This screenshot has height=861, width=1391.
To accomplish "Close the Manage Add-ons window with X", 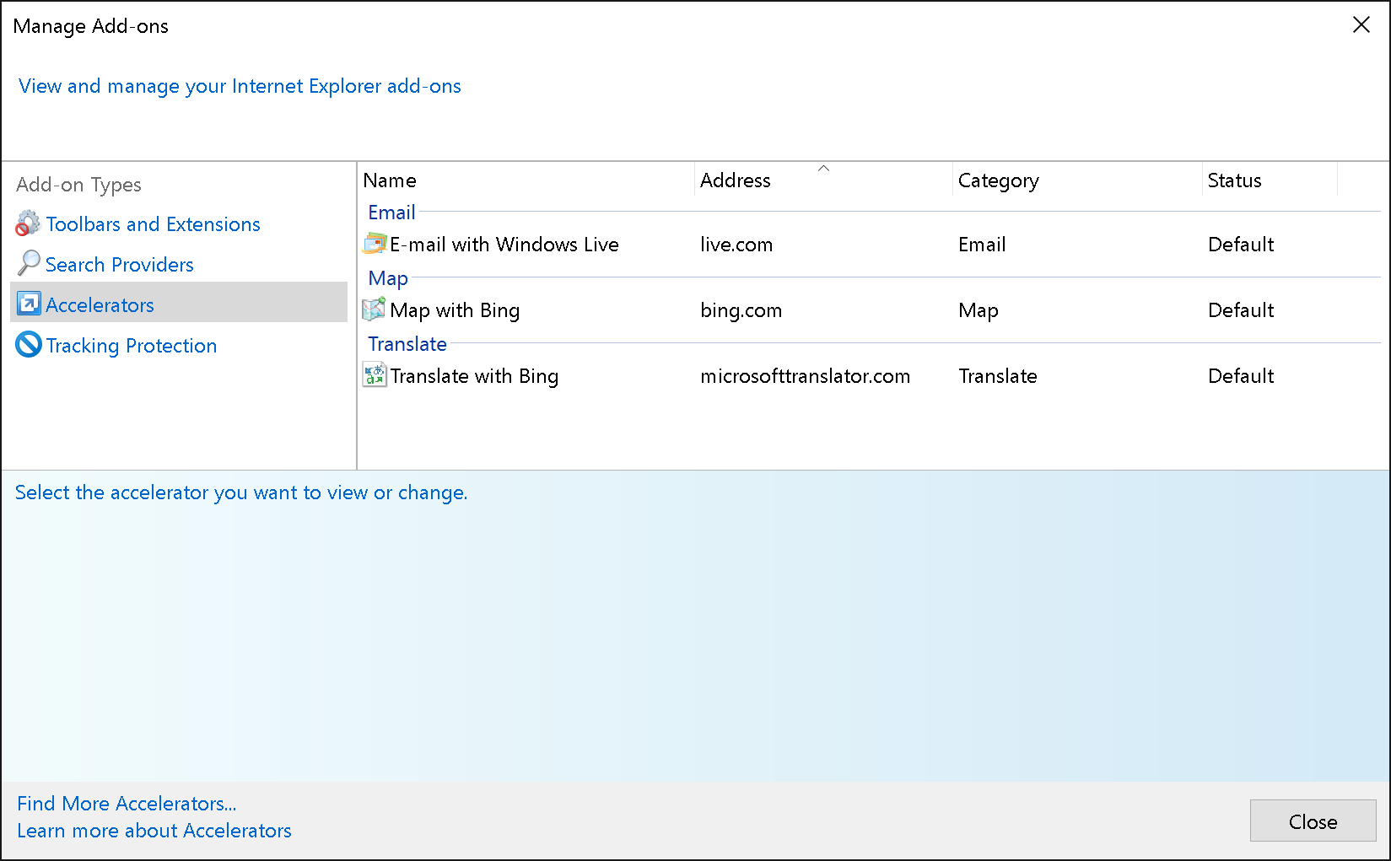I will 1361,25.
